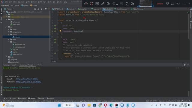Open Opera browser from taskbar
Image resolution: width=192 pixels, height=108 pixels.
pos(106,105)
